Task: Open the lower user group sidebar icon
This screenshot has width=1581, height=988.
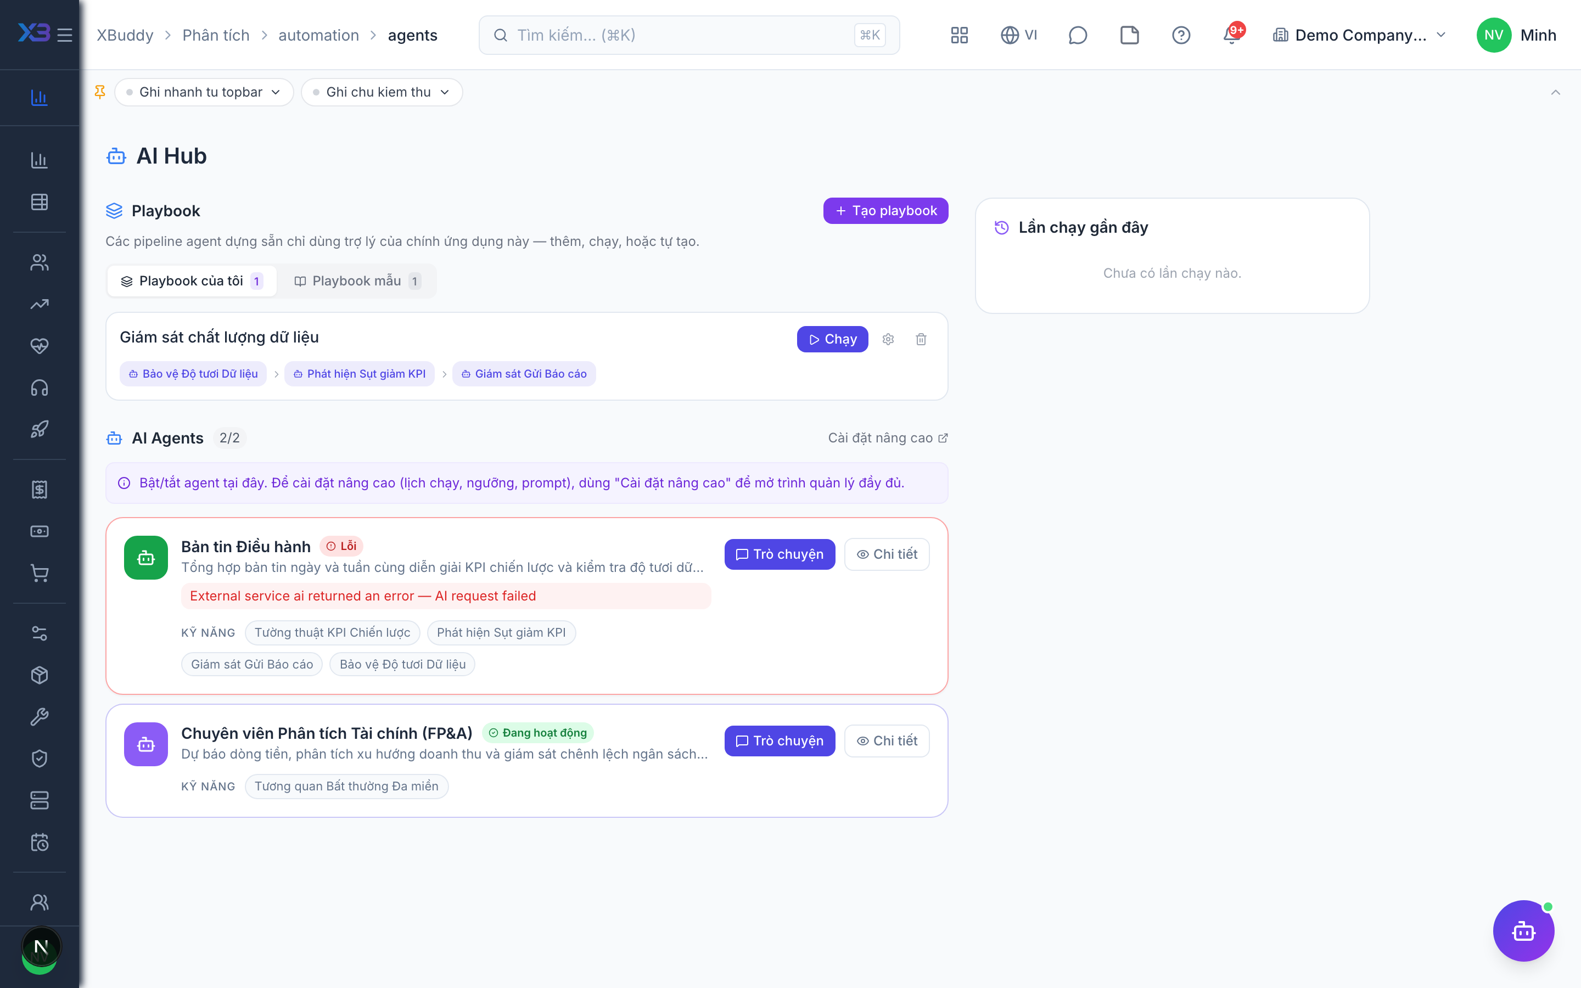Action: (x=39, y=902)
